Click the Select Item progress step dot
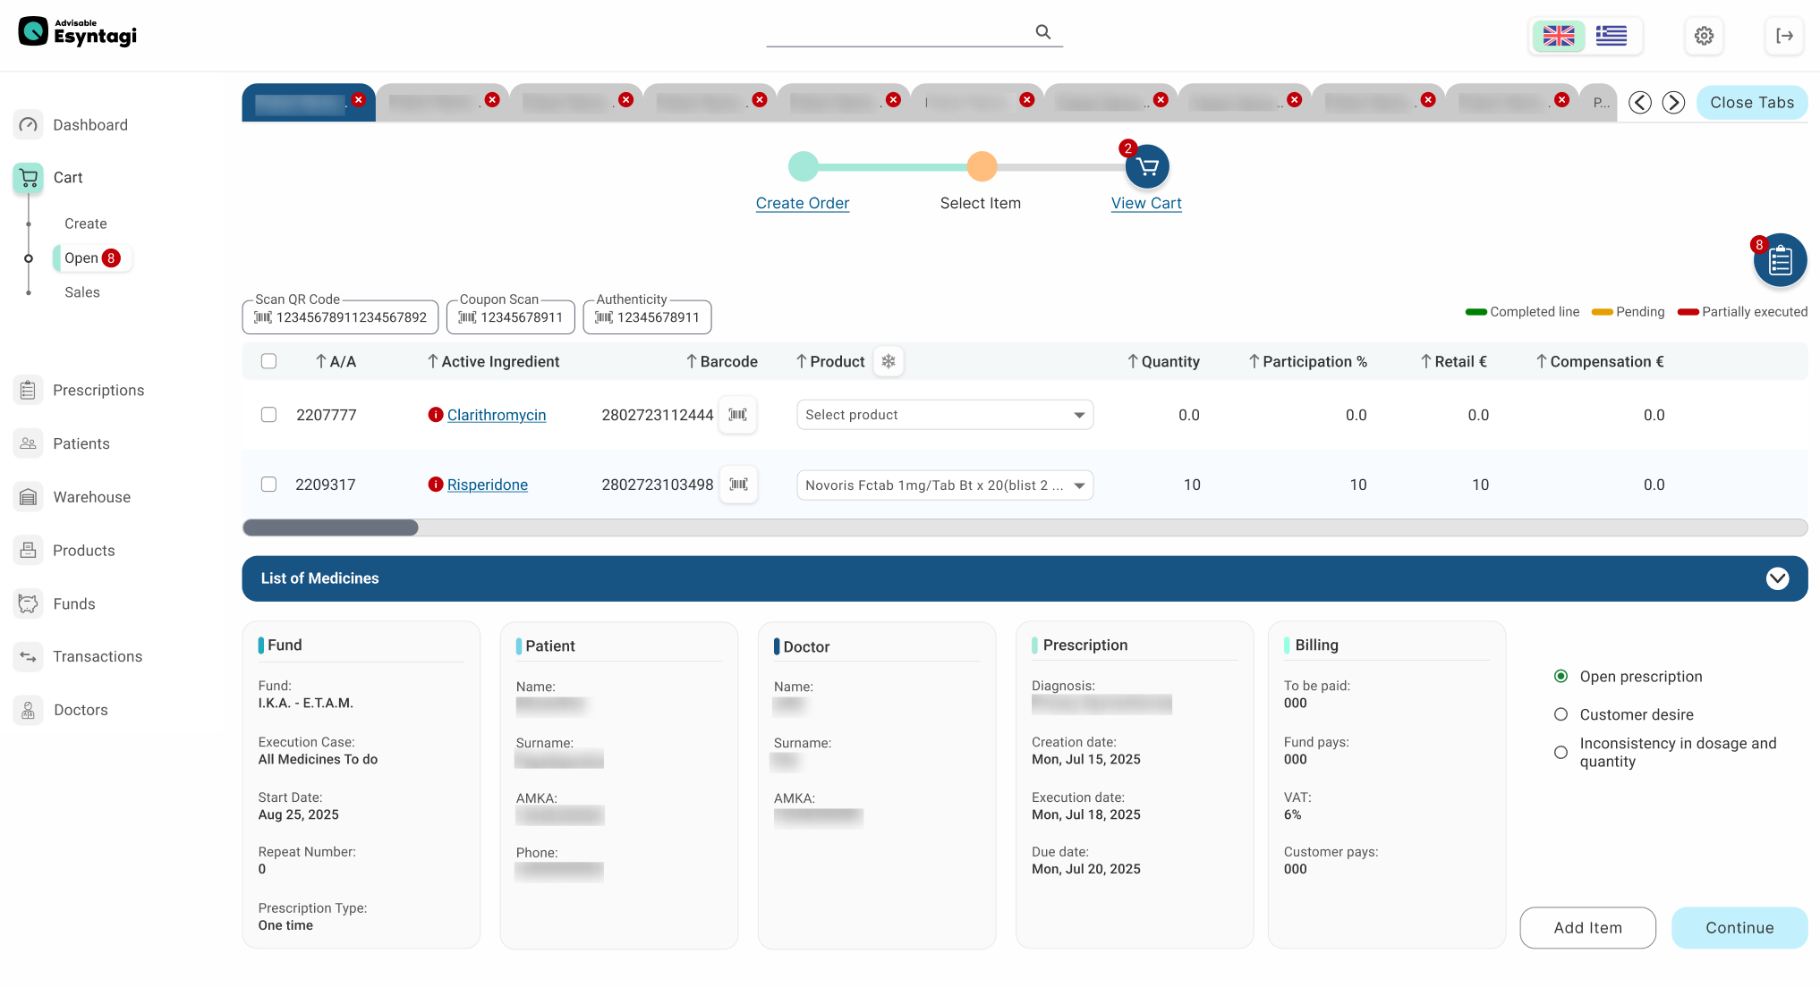 click(x=982, y=166)
